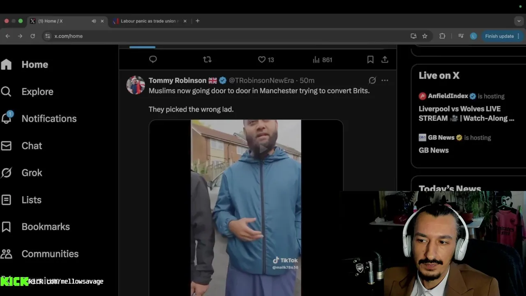Screen dimensions: 526x296
Task: Reply to the post above using the comment icon
Action: pyautogui.click(x=153, y=60)
